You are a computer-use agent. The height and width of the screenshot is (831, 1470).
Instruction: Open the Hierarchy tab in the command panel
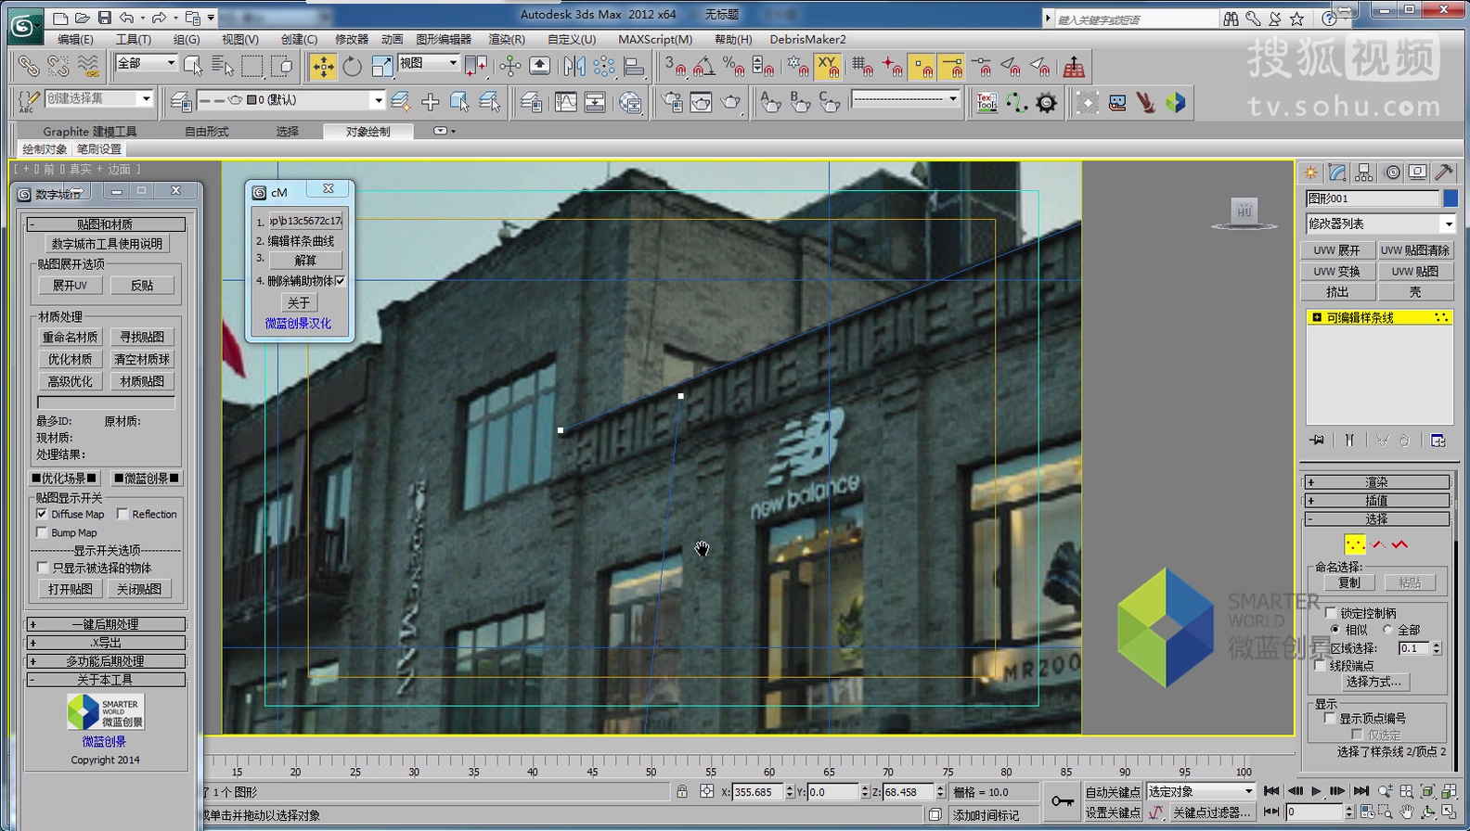click(1363, 173)
